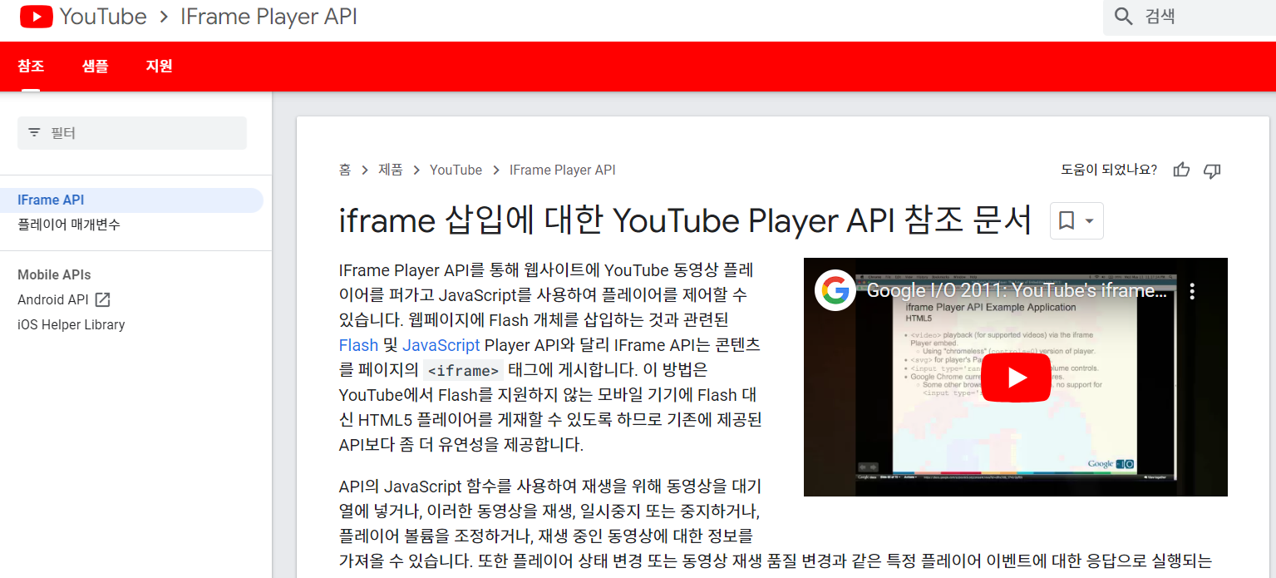The width and height of the screenshot is (1276, 578).
Task: Click the 제품 breadcrumb link
Action: point(391,170)
